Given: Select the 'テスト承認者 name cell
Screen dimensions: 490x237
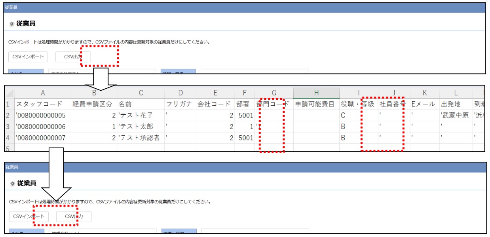Looking at the screenshot, I should click(141, 138).
